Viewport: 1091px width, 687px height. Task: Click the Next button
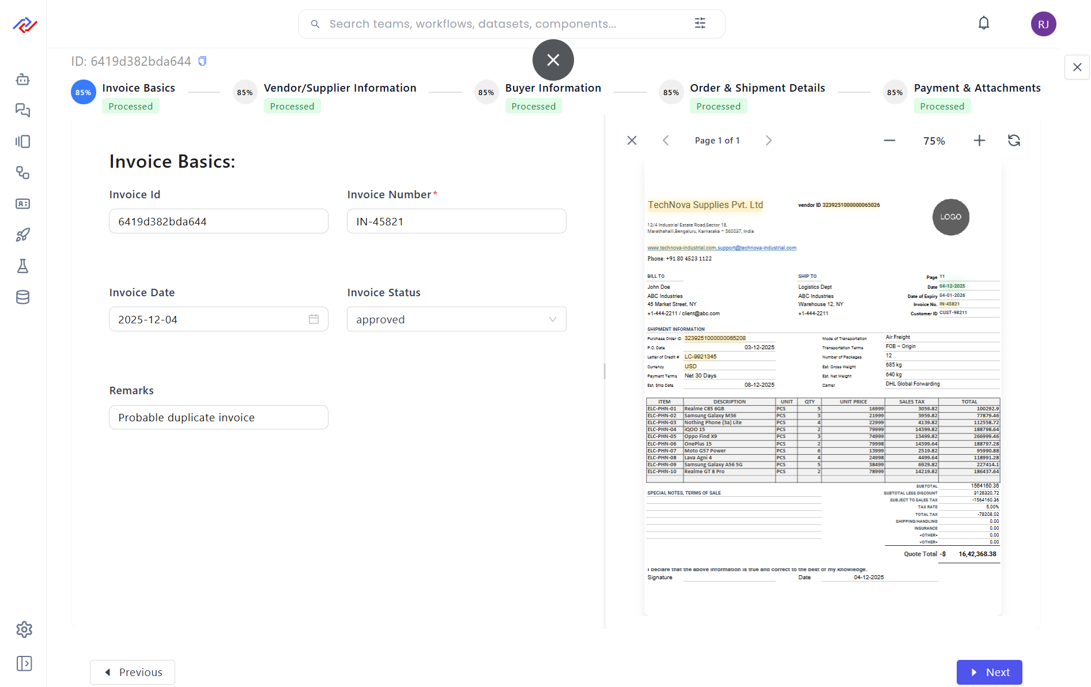989,672
